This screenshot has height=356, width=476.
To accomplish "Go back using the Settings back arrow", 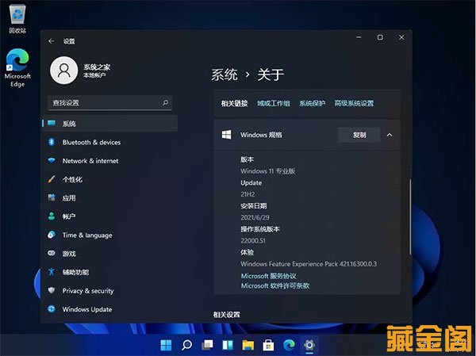I will [x=52, y=41].
